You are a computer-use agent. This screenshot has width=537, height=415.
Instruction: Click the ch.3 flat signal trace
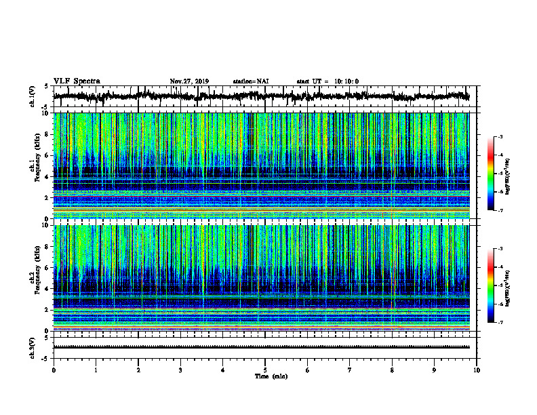(x=261, y=347)
